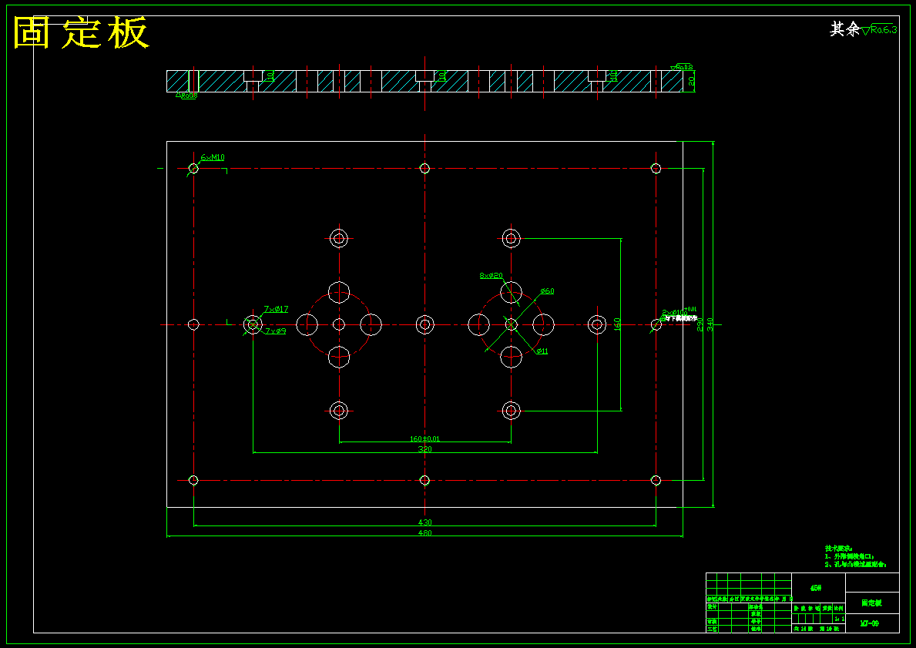Viewport: 916px width, 648px height.
Task: Select technical requirement line number 1
Action: pos(850,556)
